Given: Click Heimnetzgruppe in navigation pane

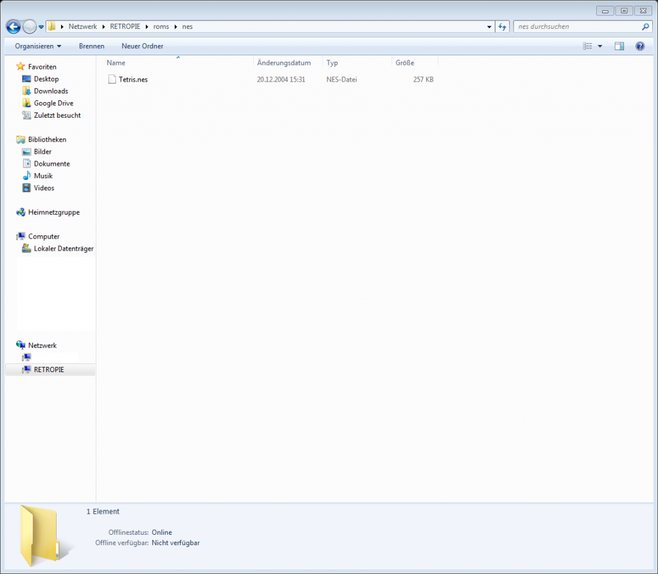Looking at the screenshot, I should (53, 213).
